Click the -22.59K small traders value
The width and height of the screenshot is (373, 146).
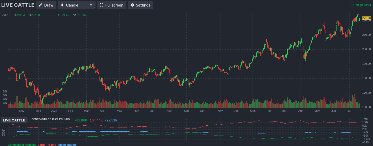click(111, 120)
